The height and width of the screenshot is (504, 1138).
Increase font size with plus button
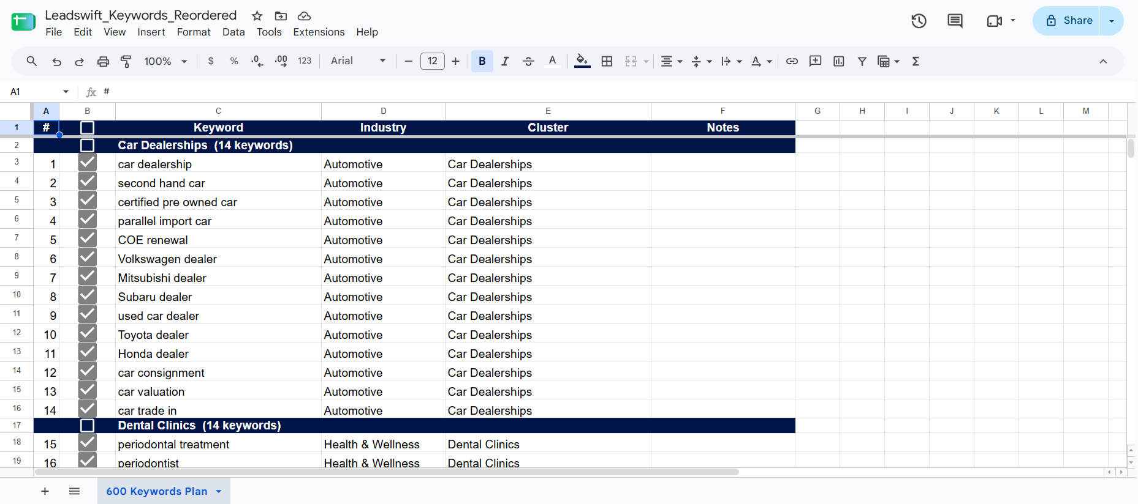point(455,61)
